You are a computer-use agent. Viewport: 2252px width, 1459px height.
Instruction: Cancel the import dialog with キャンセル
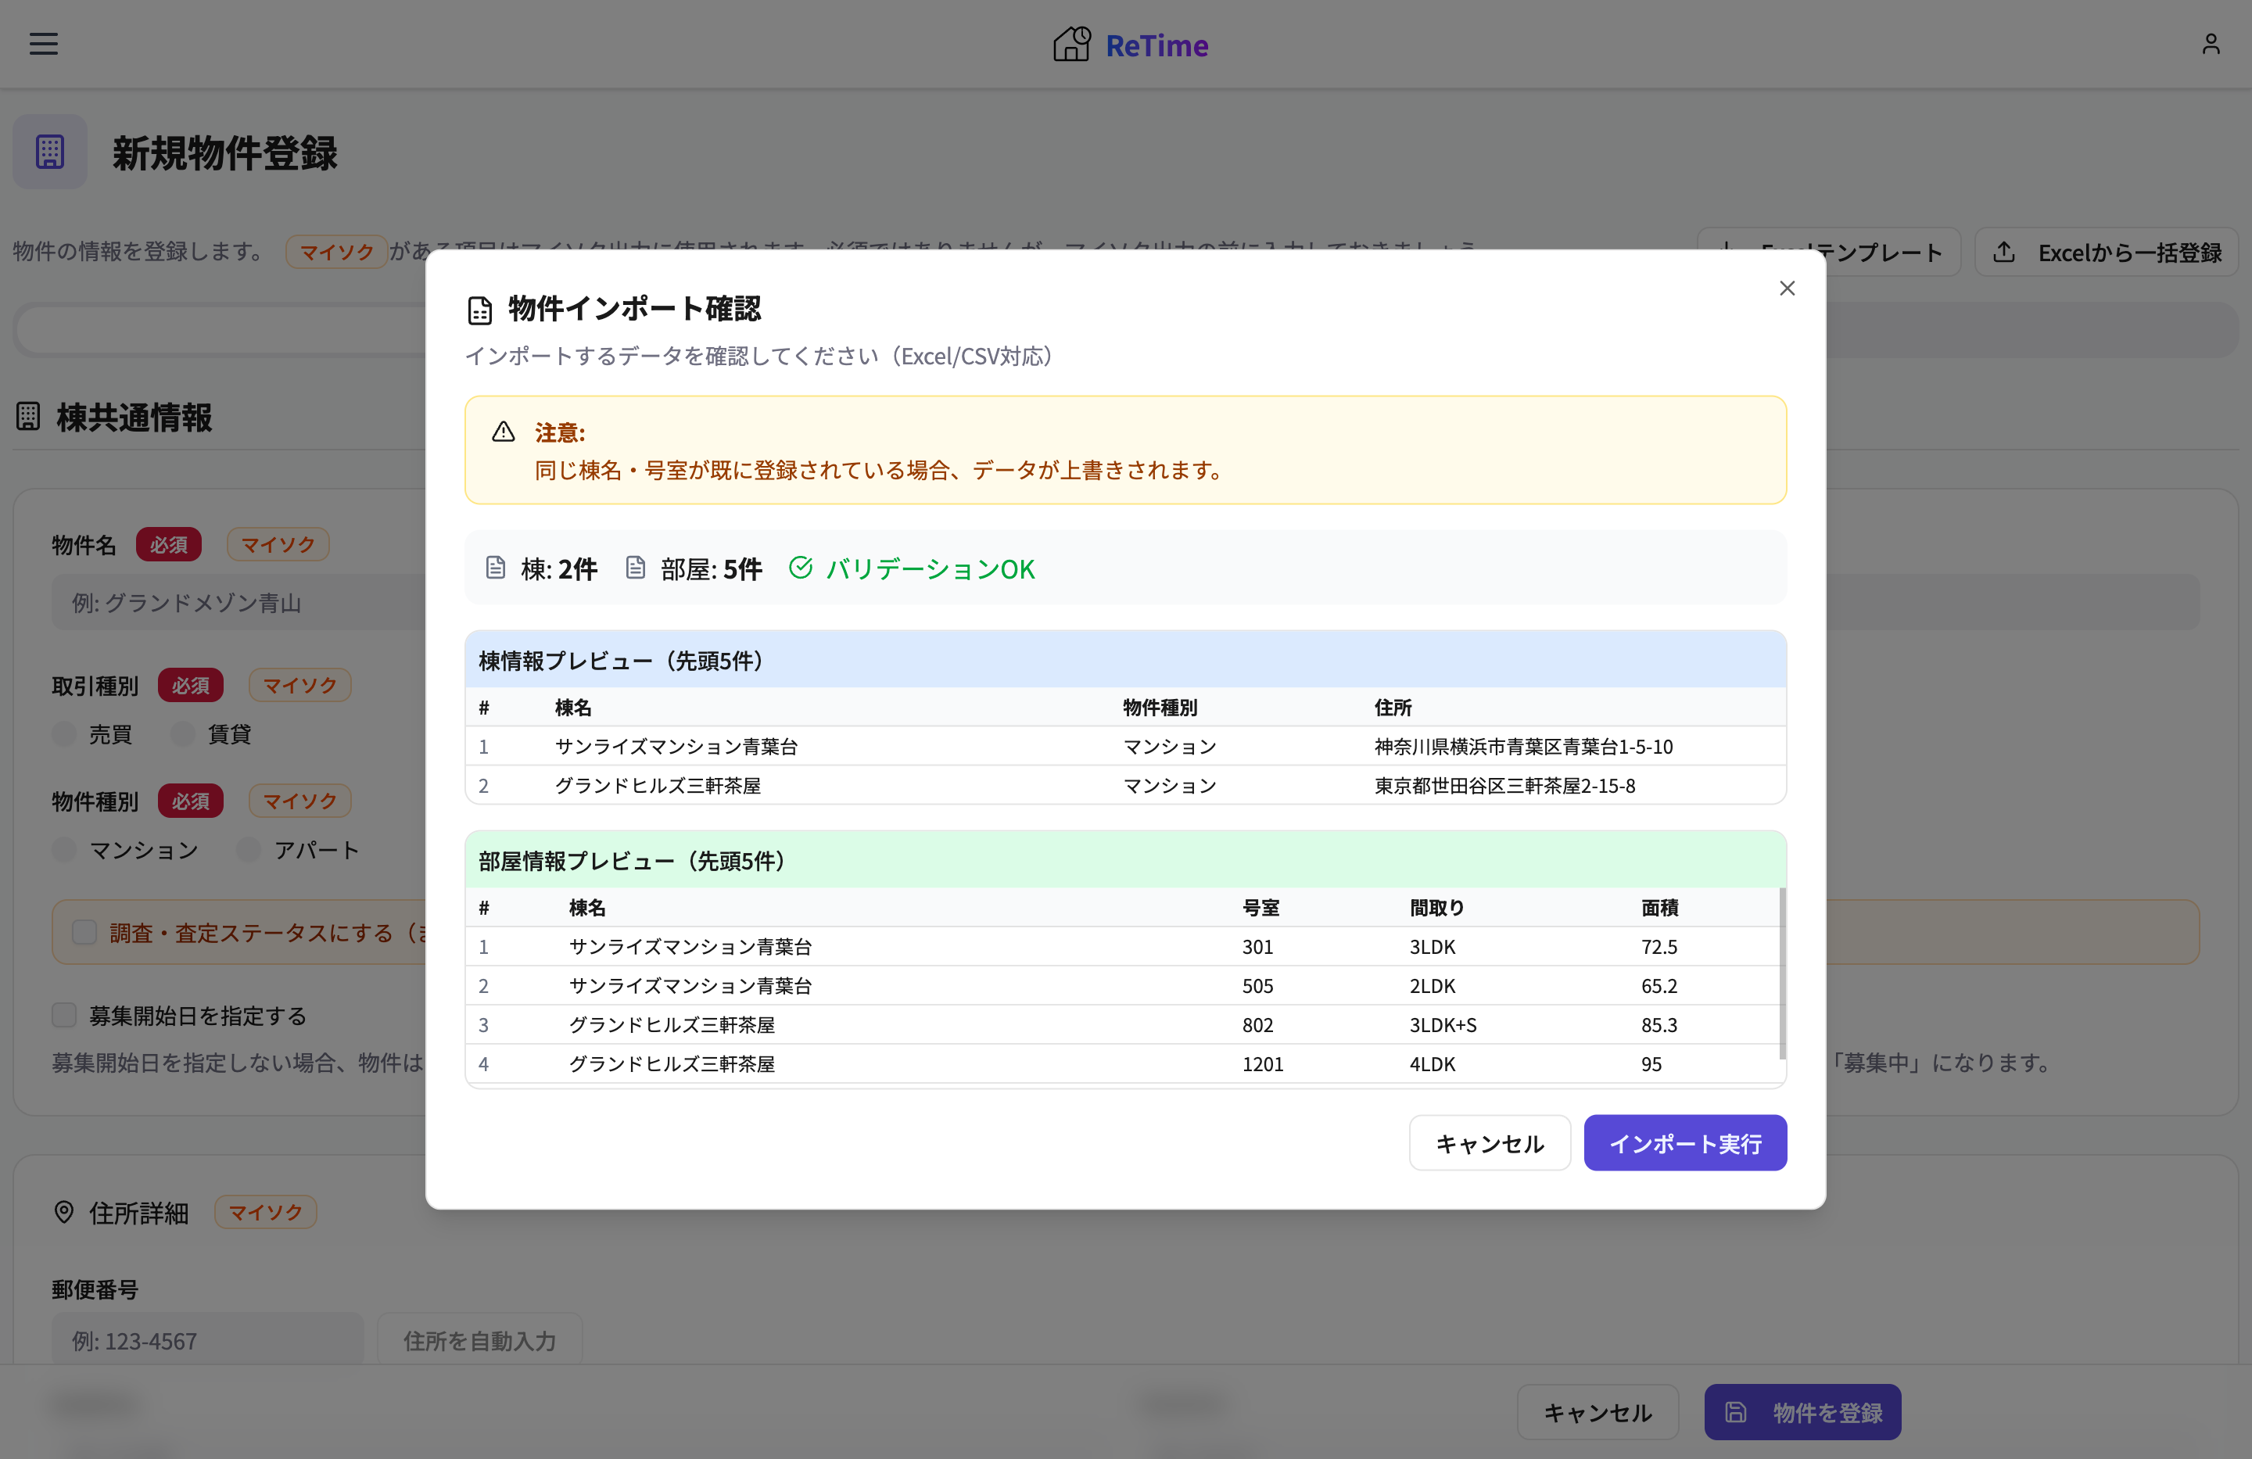(1490, 1143)
